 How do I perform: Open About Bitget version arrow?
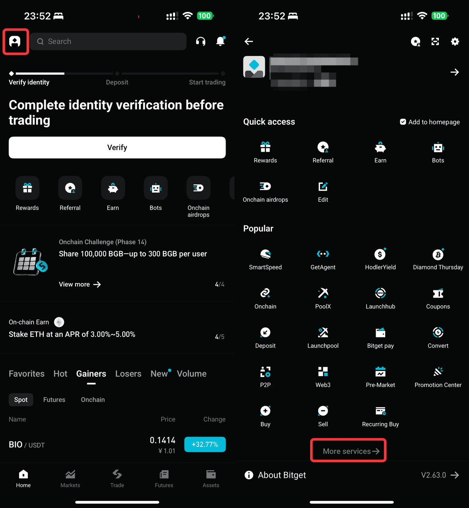(455, 475)
